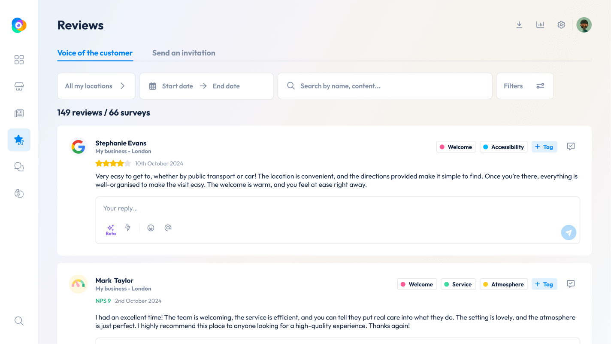Viewport: 611px width, 344px height.
Task: Click the Accessibility tag
Action: [x=504, y=147]
